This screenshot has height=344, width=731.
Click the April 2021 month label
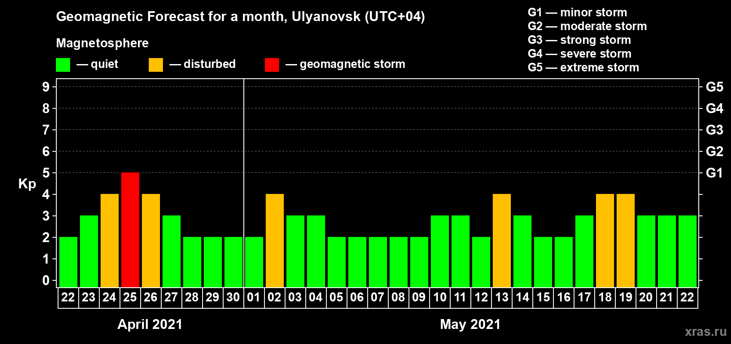pos(150,324)
